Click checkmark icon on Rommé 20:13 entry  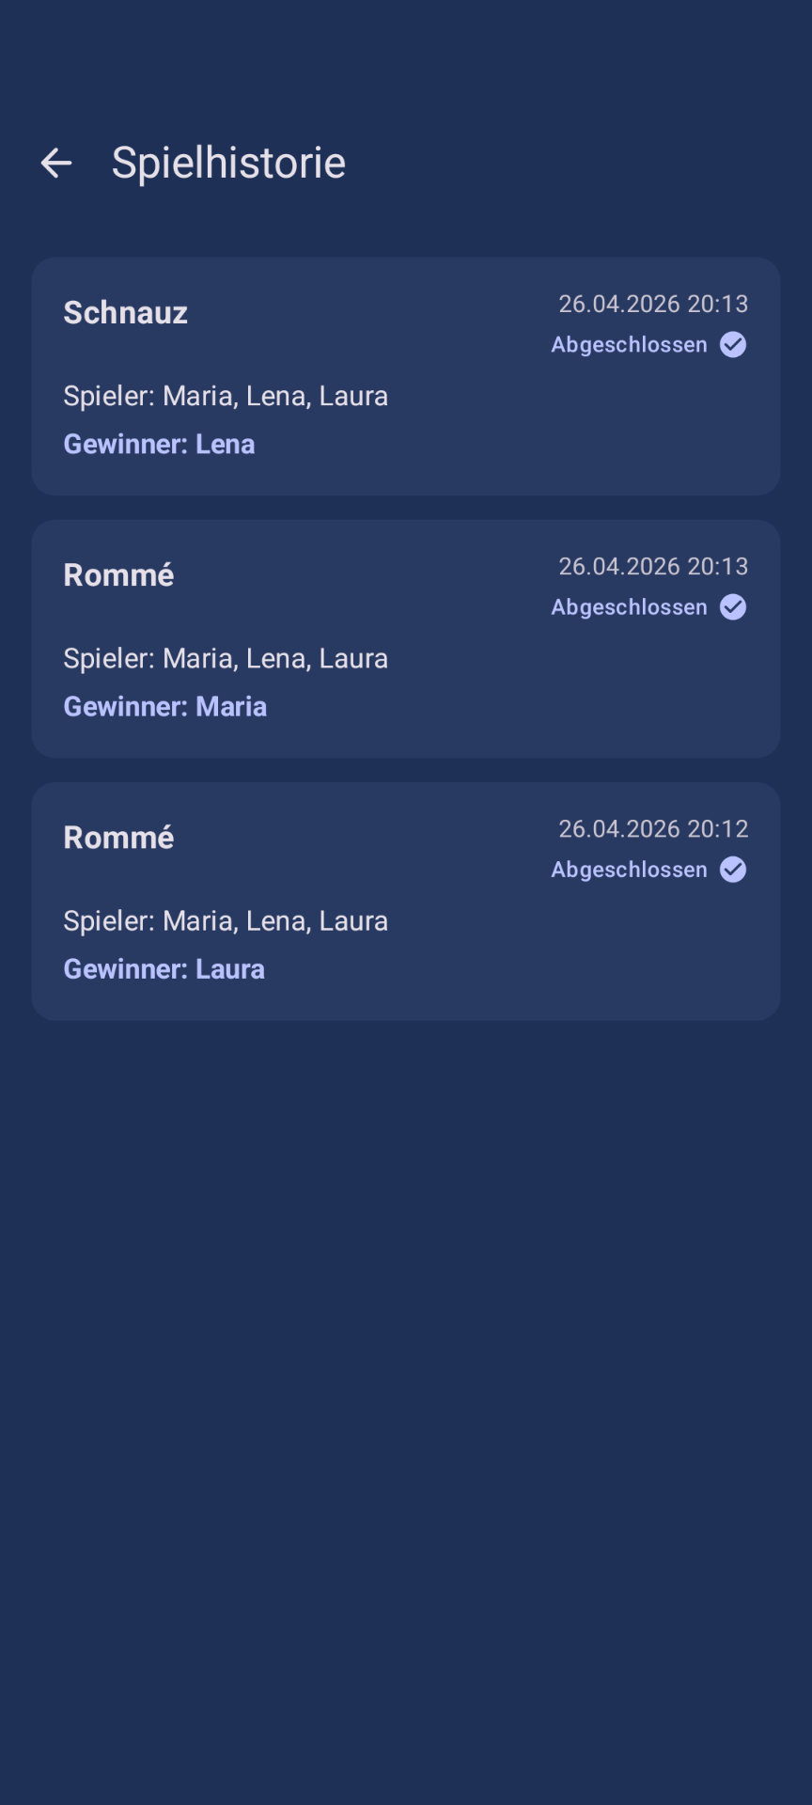coord(733,607)
